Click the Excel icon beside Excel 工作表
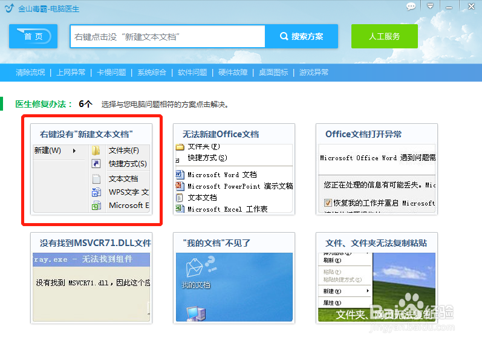The width and height of the screenshot is (482, 344). pos(180,209)
